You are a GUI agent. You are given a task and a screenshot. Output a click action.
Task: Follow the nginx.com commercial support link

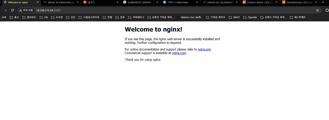click(x=179, y=53)
